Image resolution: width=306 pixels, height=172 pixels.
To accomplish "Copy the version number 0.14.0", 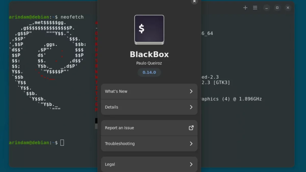I will 149,72.
